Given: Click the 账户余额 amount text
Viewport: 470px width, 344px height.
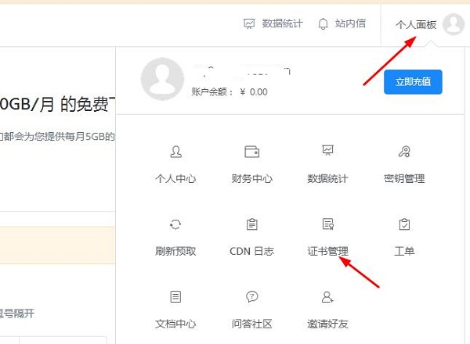Looking at the screenshot, I should pyautogui.click(x=253, y=91).
